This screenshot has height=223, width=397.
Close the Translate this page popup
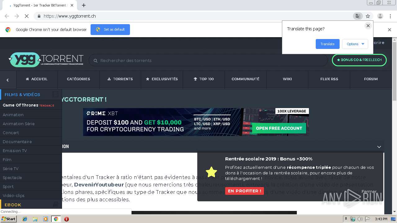[368, 26]
